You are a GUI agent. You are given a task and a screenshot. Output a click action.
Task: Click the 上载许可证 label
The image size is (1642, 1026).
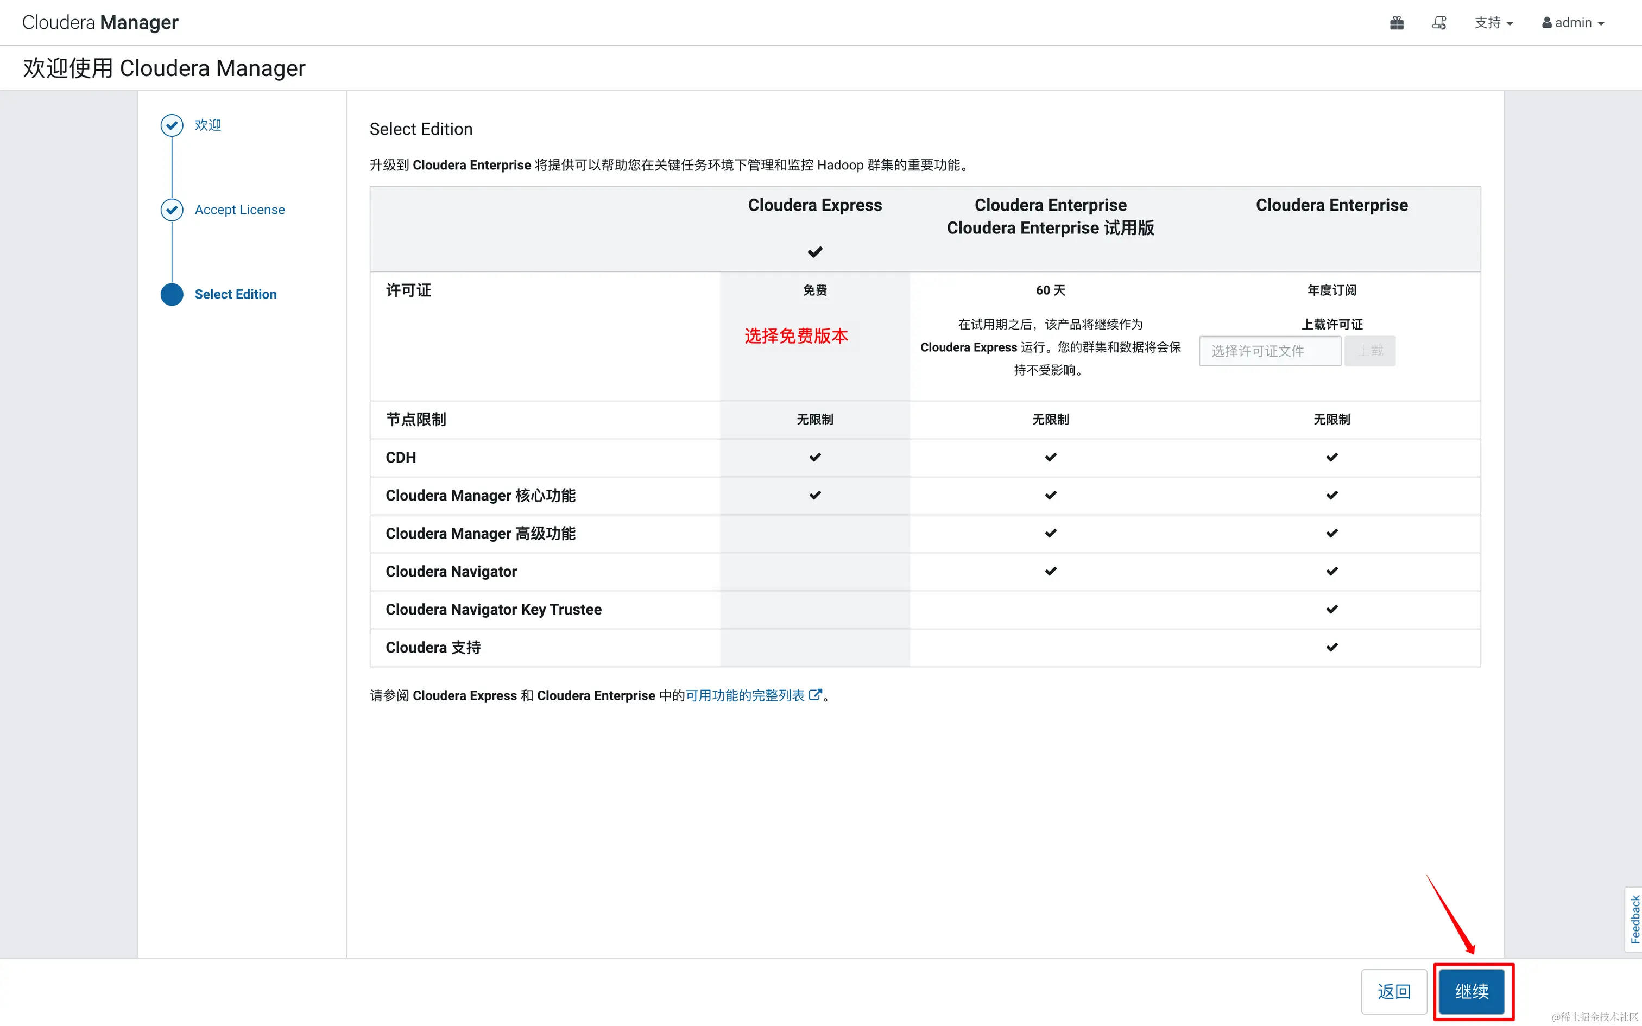pos(1331,325)
